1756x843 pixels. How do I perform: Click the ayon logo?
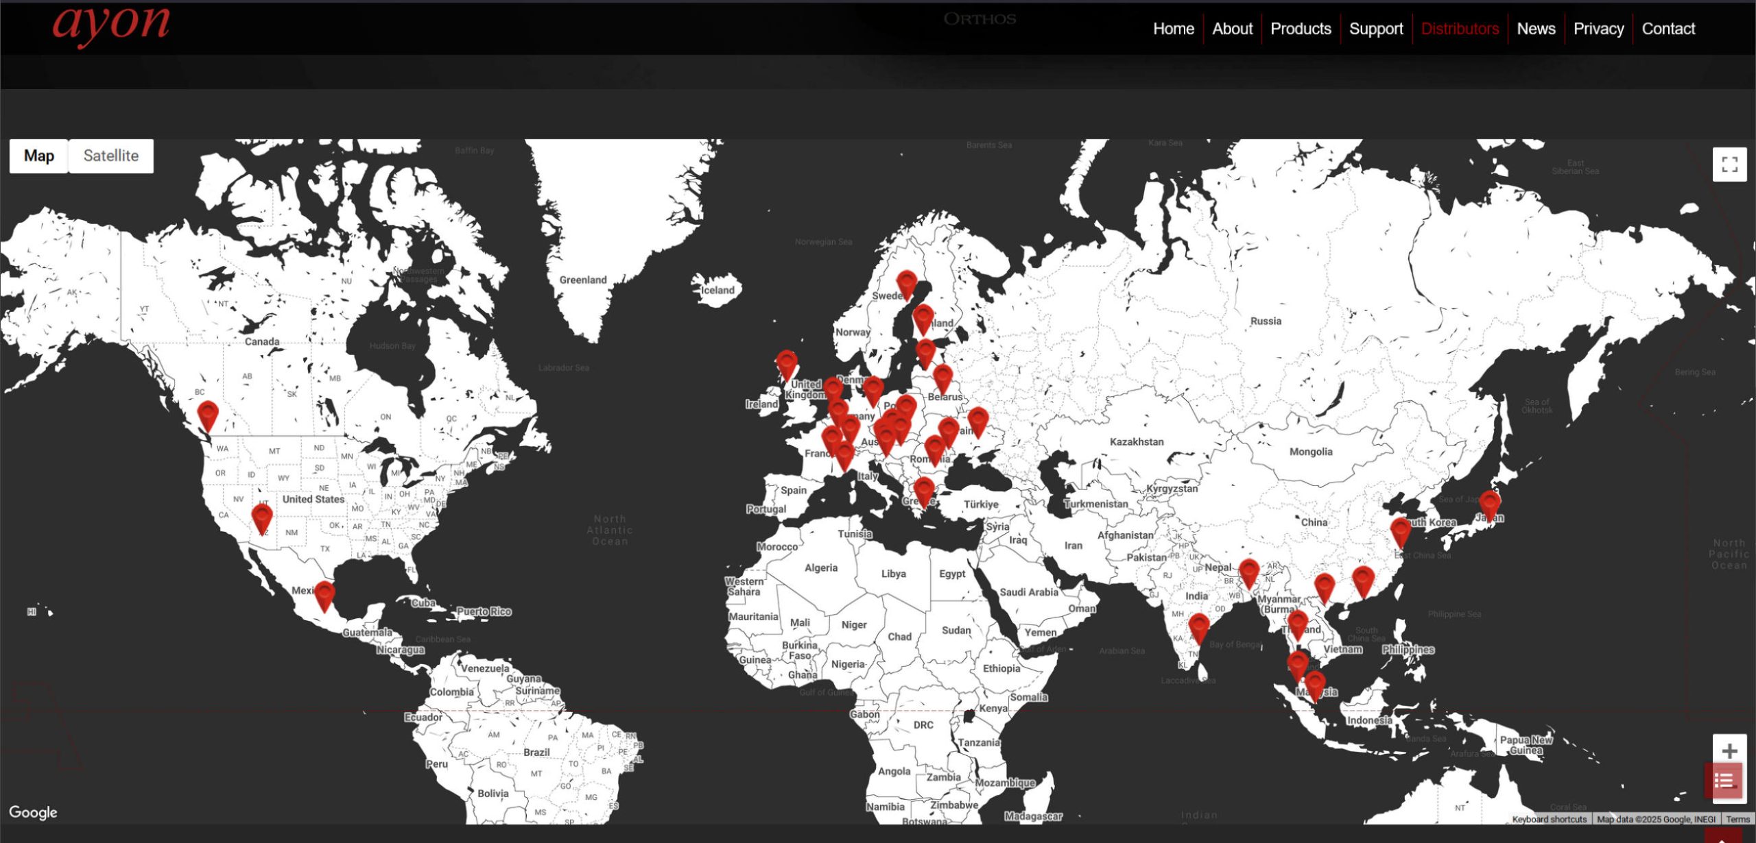[x=112, y=24]
